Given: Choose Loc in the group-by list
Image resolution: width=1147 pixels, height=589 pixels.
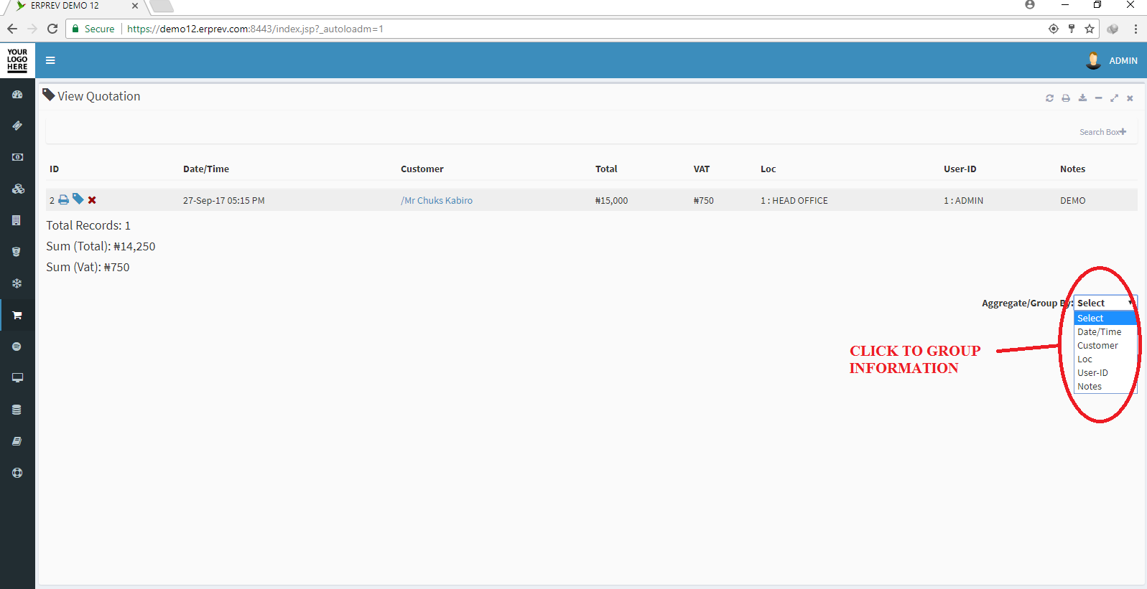Looking at the screenshot, I should point(1105,359).
